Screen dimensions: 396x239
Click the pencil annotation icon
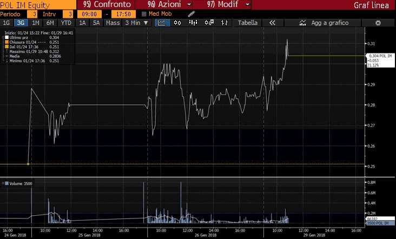click(x=192, y=14)
